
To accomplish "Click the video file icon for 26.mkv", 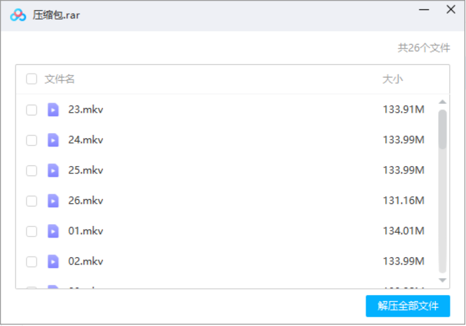I will [53, 201].
